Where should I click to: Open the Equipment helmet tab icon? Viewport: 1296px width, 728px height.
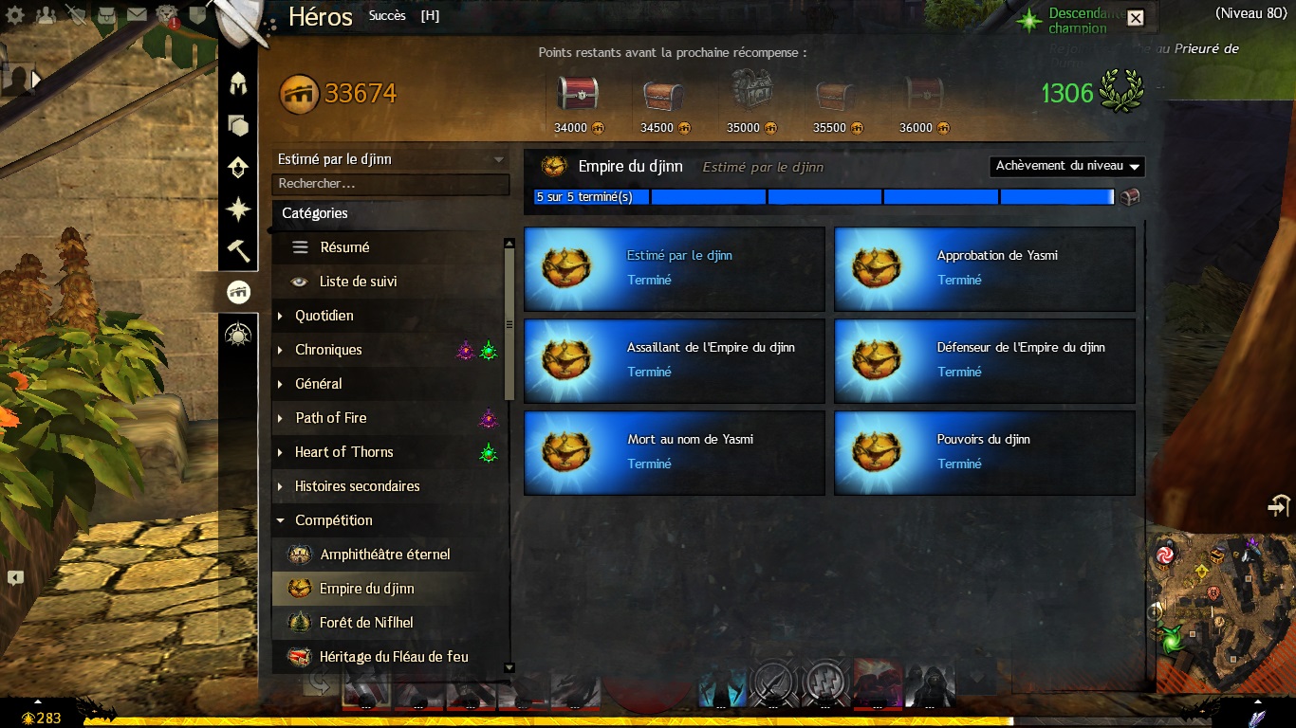tap(238, 82)
